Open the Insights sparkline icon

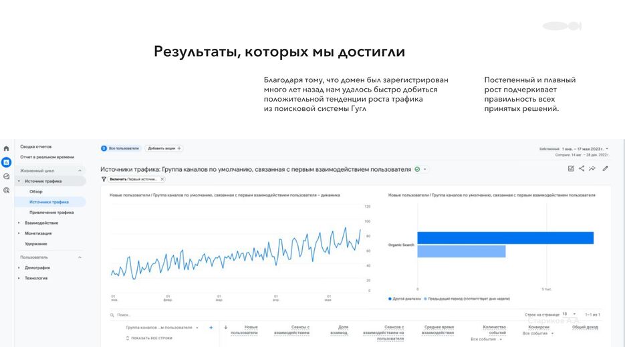tap(592, 168)
